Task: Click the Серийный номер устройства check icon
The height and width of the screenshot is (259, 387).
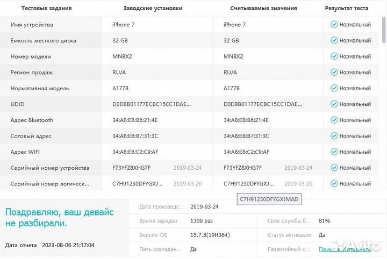Action: 334,168
